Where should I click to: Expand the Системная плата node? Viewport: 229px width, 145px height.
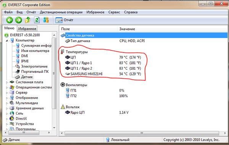(7, 82)
